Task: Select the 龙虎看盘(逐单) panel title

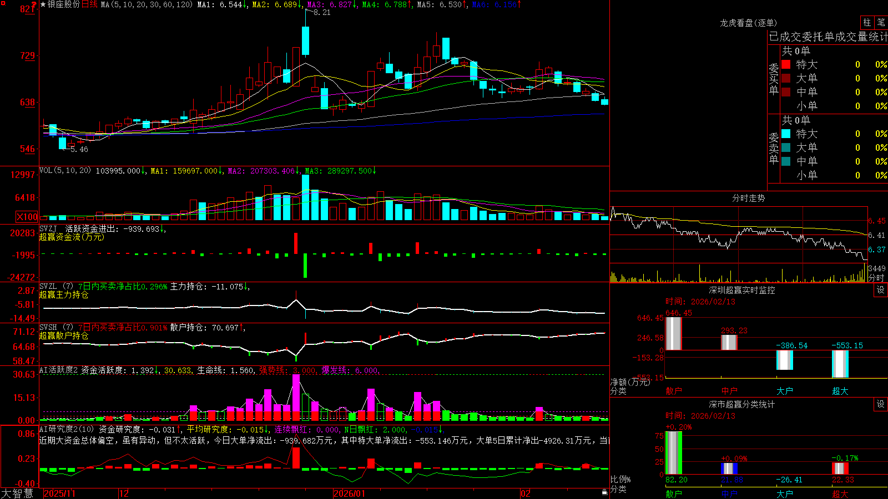Action: pyautogui.click(x=748, y=23)
